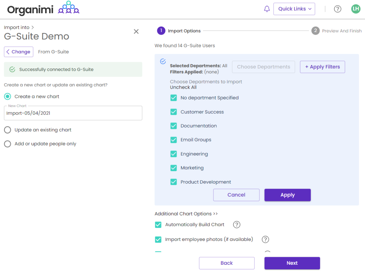Click the New Chart name field
Viewport: 365px width, 272px height.
73,113
